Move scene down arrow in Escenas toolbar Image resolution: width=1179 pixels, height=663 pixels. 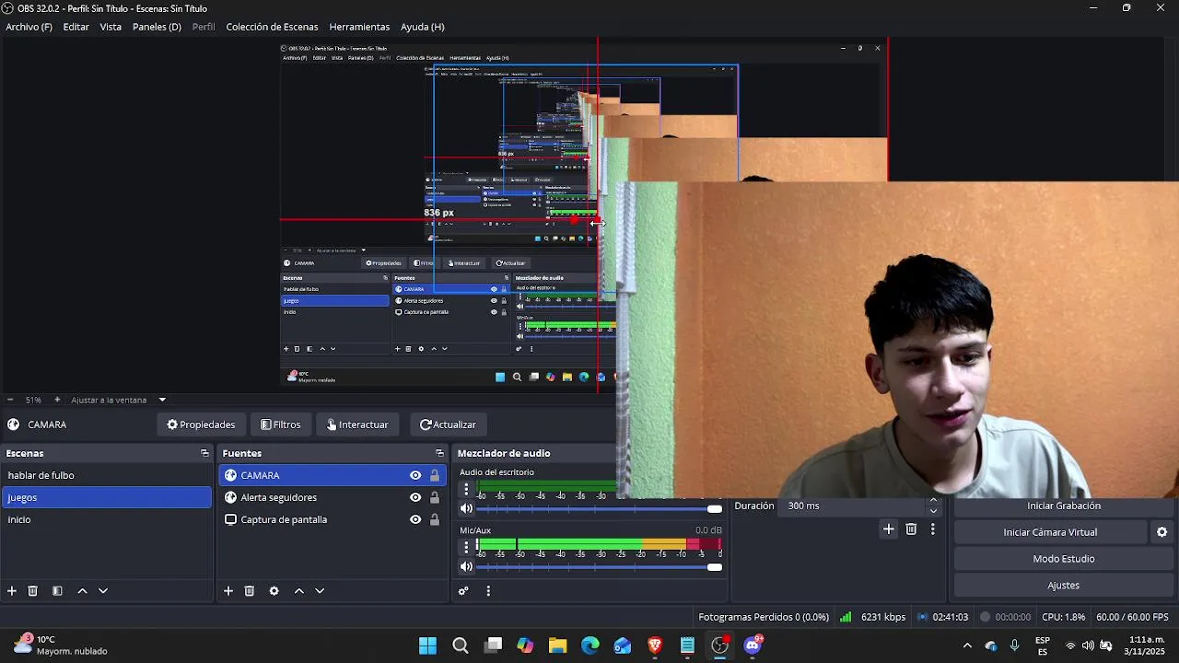click(x=103, y=591)
